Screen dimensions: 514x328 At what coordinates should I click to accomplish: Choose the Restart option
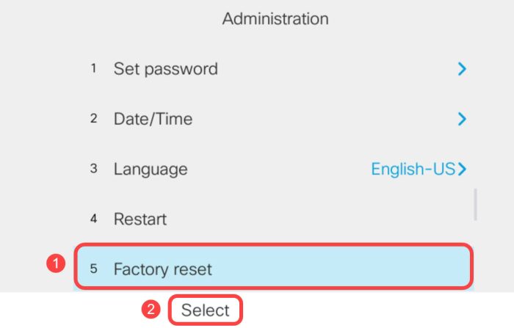click(x=140, y=219)
